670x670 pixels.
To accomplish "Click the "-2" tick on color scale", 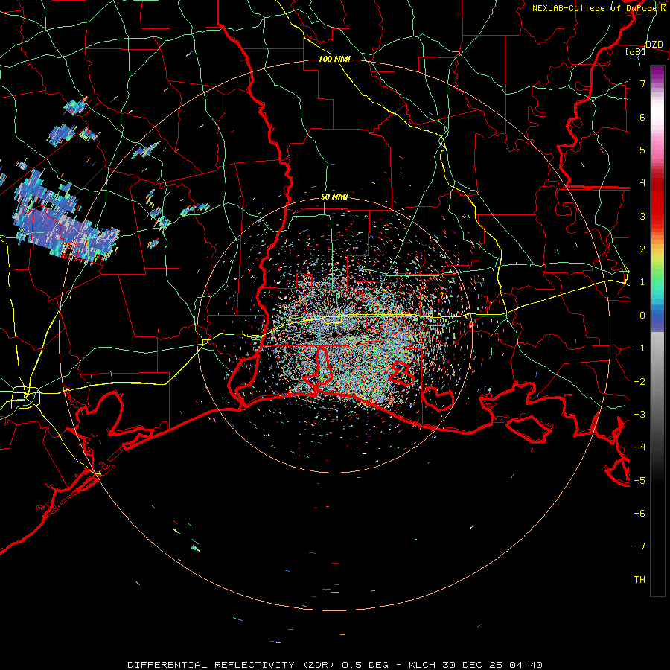I will point(639,382).
